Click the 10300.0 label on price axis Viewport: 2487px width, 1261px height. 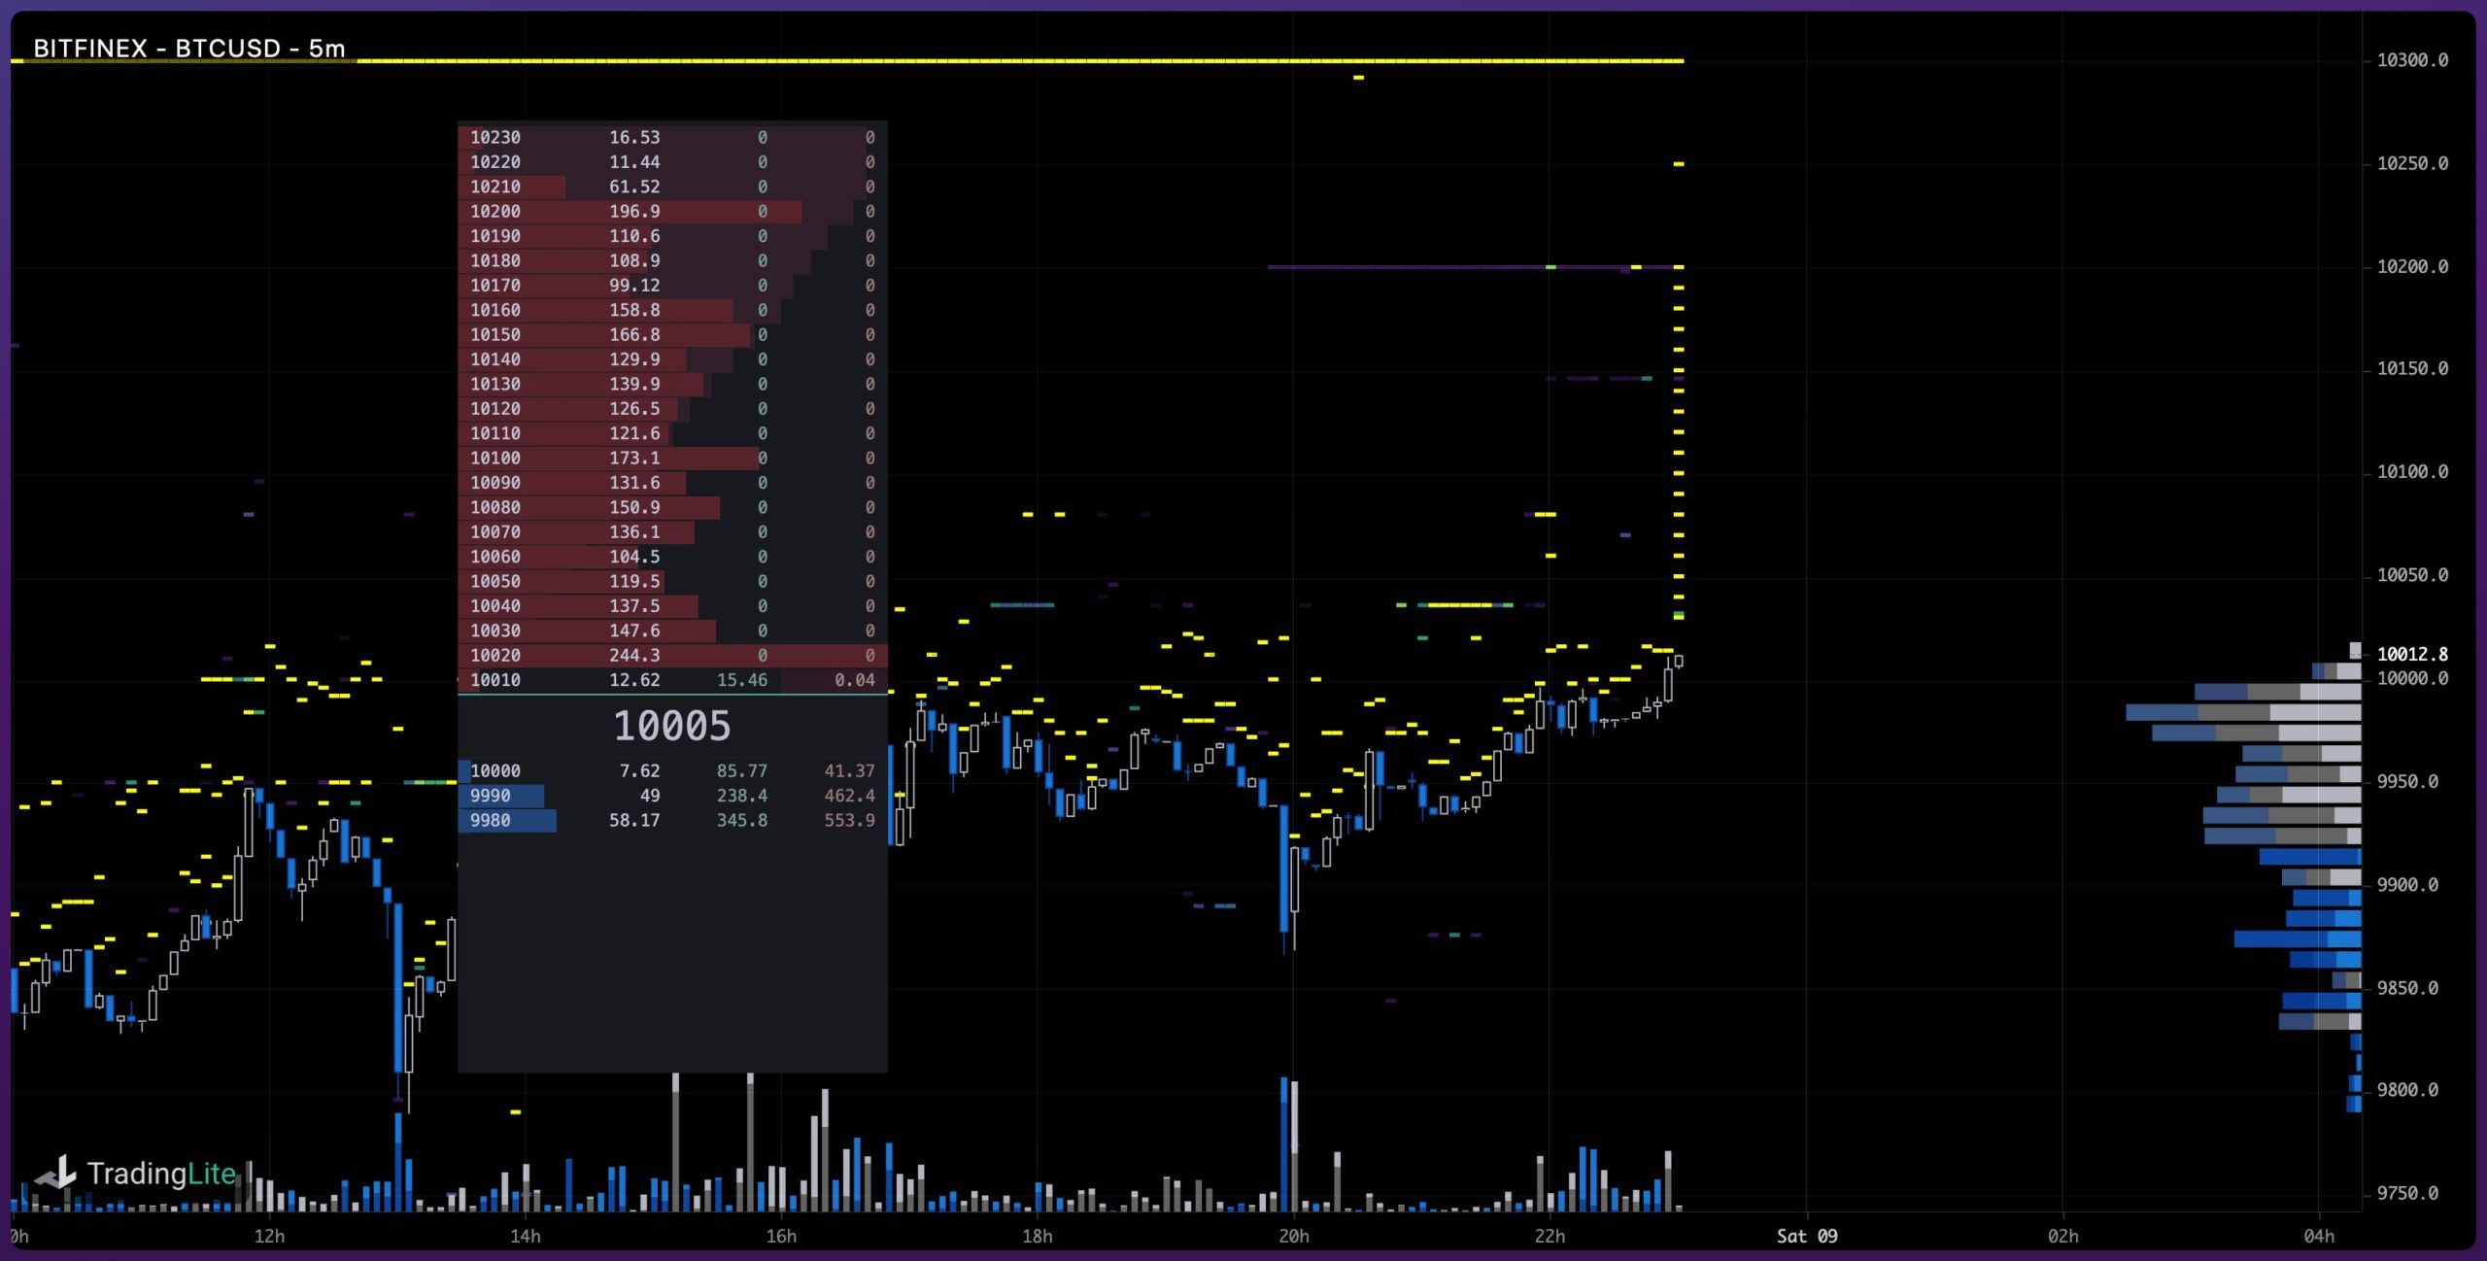click(2411, 60)
